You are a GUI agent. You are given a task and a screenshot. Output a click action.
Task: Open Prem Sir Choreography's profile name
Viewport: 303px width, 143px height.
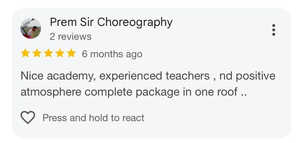click(x=111, y=23)
